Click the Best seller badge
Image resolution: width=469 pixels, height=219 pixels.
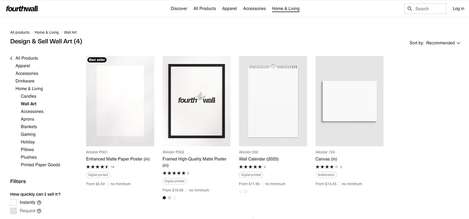click(97, 60)
